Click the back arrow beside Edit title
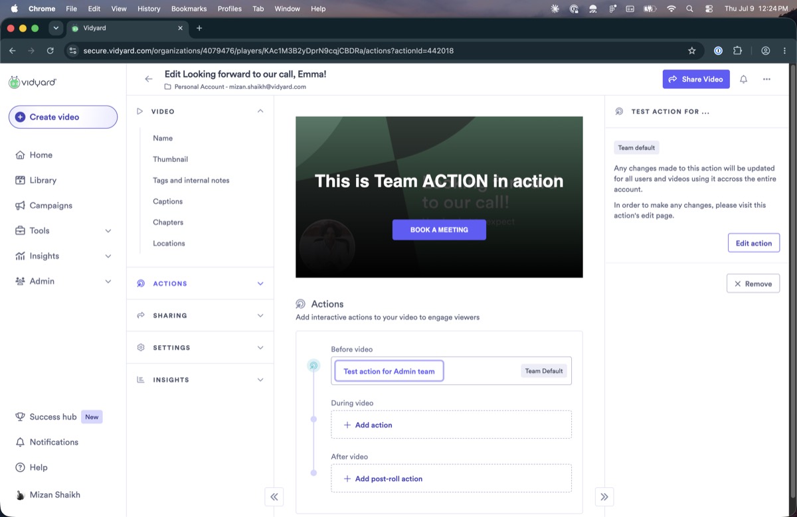The image size is (797, 517). pyautogui.click(x=149, y=79)
